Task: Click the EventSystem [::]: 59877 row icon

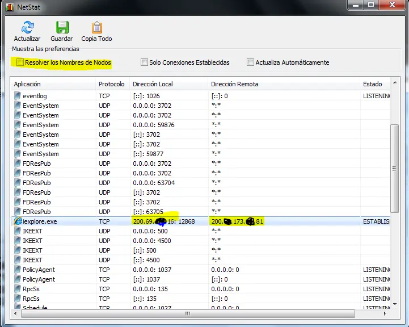Action: pyautogui.click(x=18, y=154)
